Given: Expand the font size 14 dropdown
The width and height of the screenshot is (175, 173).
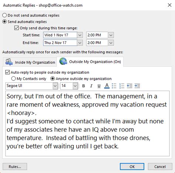Looking at the screenshot, I should [x=75, y=86].
